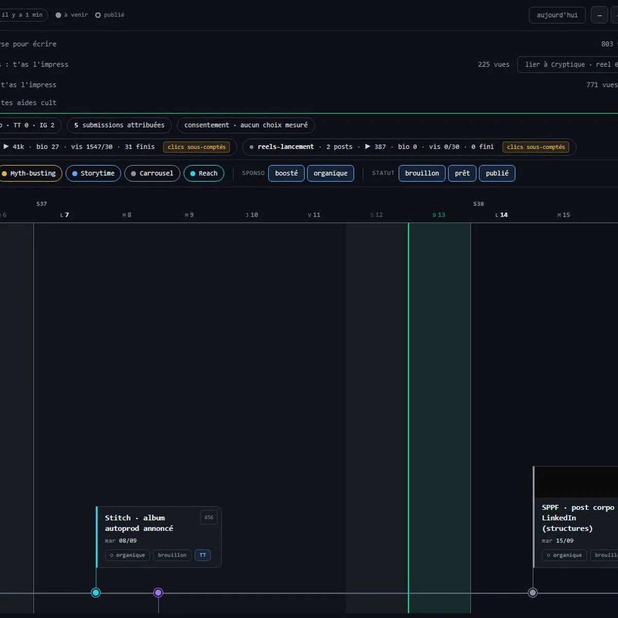The image size is (618, 618).
Task: Toggle the Reach filter chip
Action: [x=204, y=174]
